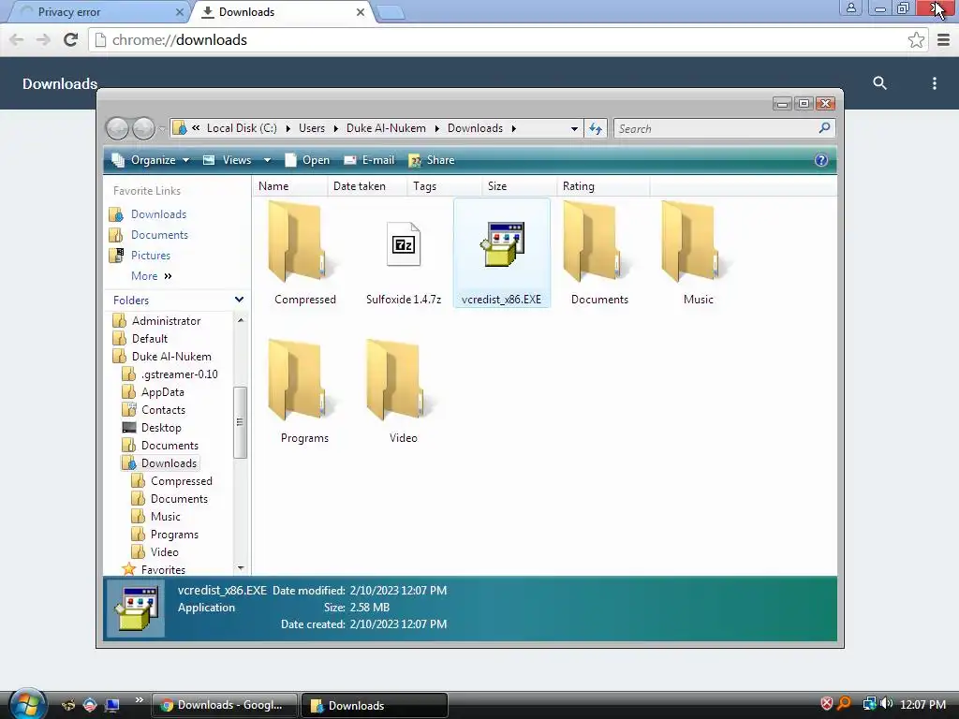
Task: Open the Chrome user profile button
Action: pos(850,7)
